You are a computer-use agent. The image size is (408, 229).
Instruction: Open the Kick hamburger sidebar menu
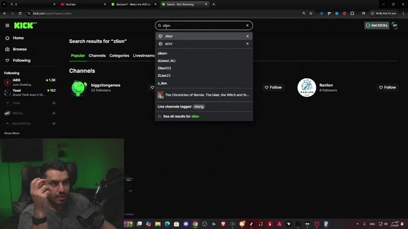[x=7, y=25]
